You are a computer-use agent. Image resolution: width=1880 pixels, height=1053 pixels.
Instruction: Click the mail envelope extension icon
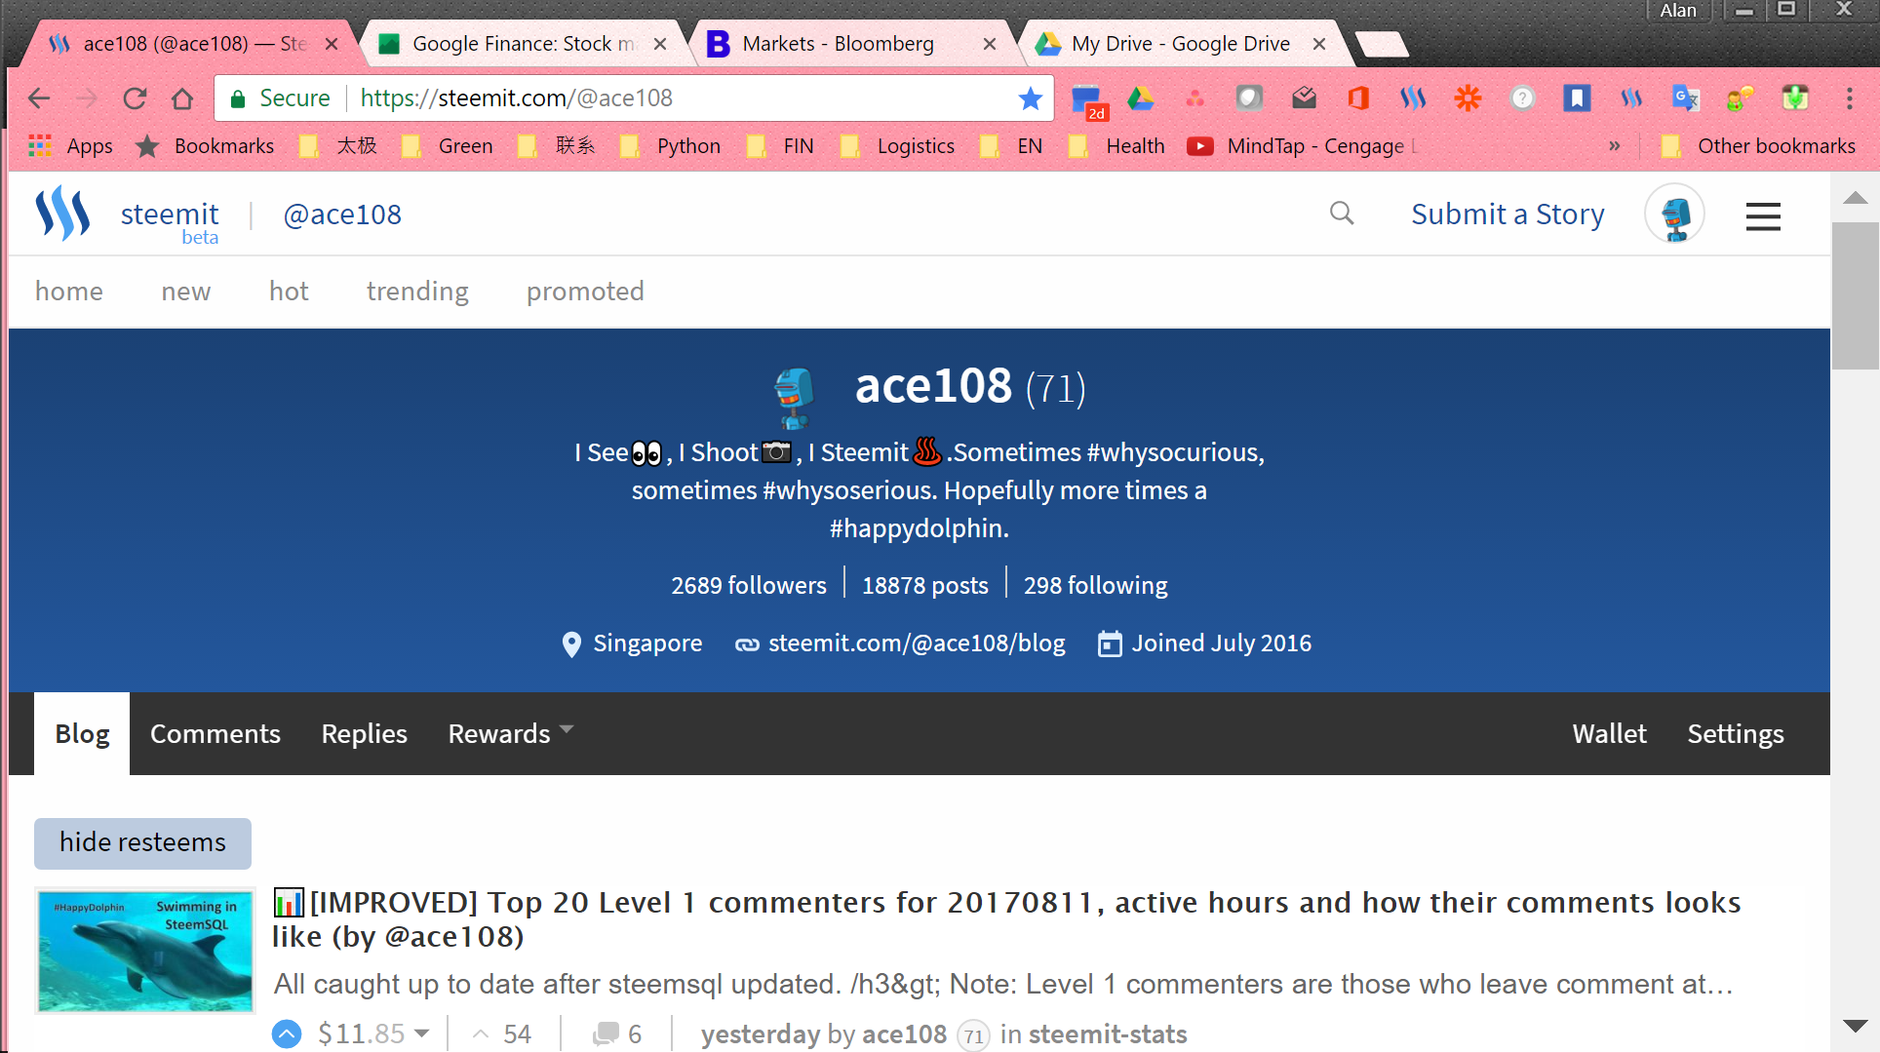point(1304,98)
